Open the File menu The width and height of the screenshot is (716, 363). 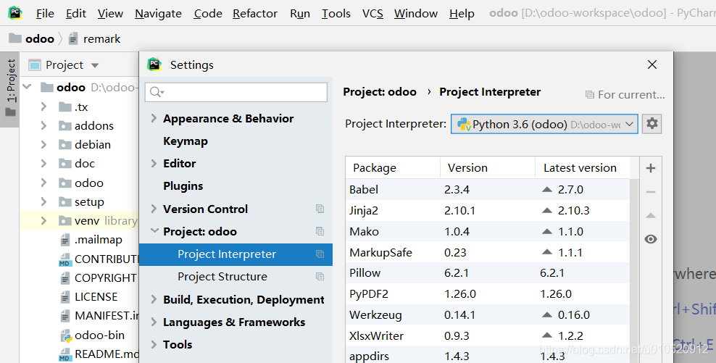(x=45, y=14)
